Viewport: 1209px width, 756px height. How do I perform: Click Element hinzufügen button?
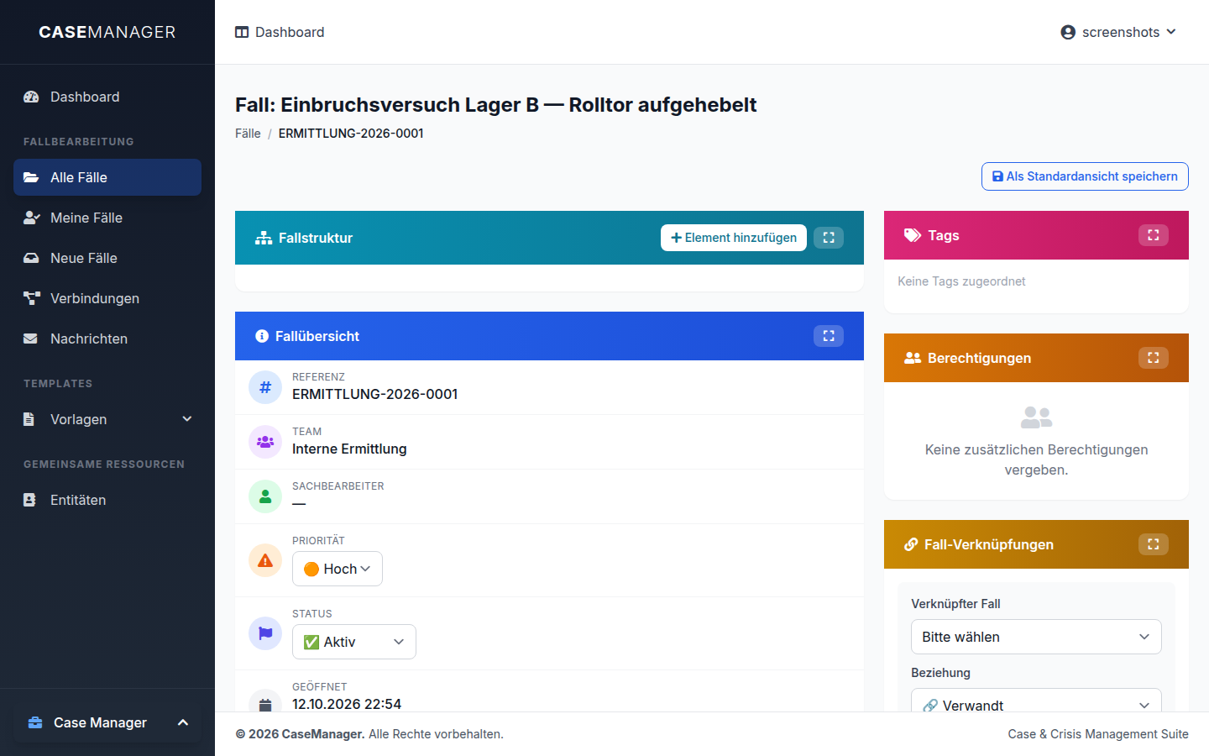(734, 238)
